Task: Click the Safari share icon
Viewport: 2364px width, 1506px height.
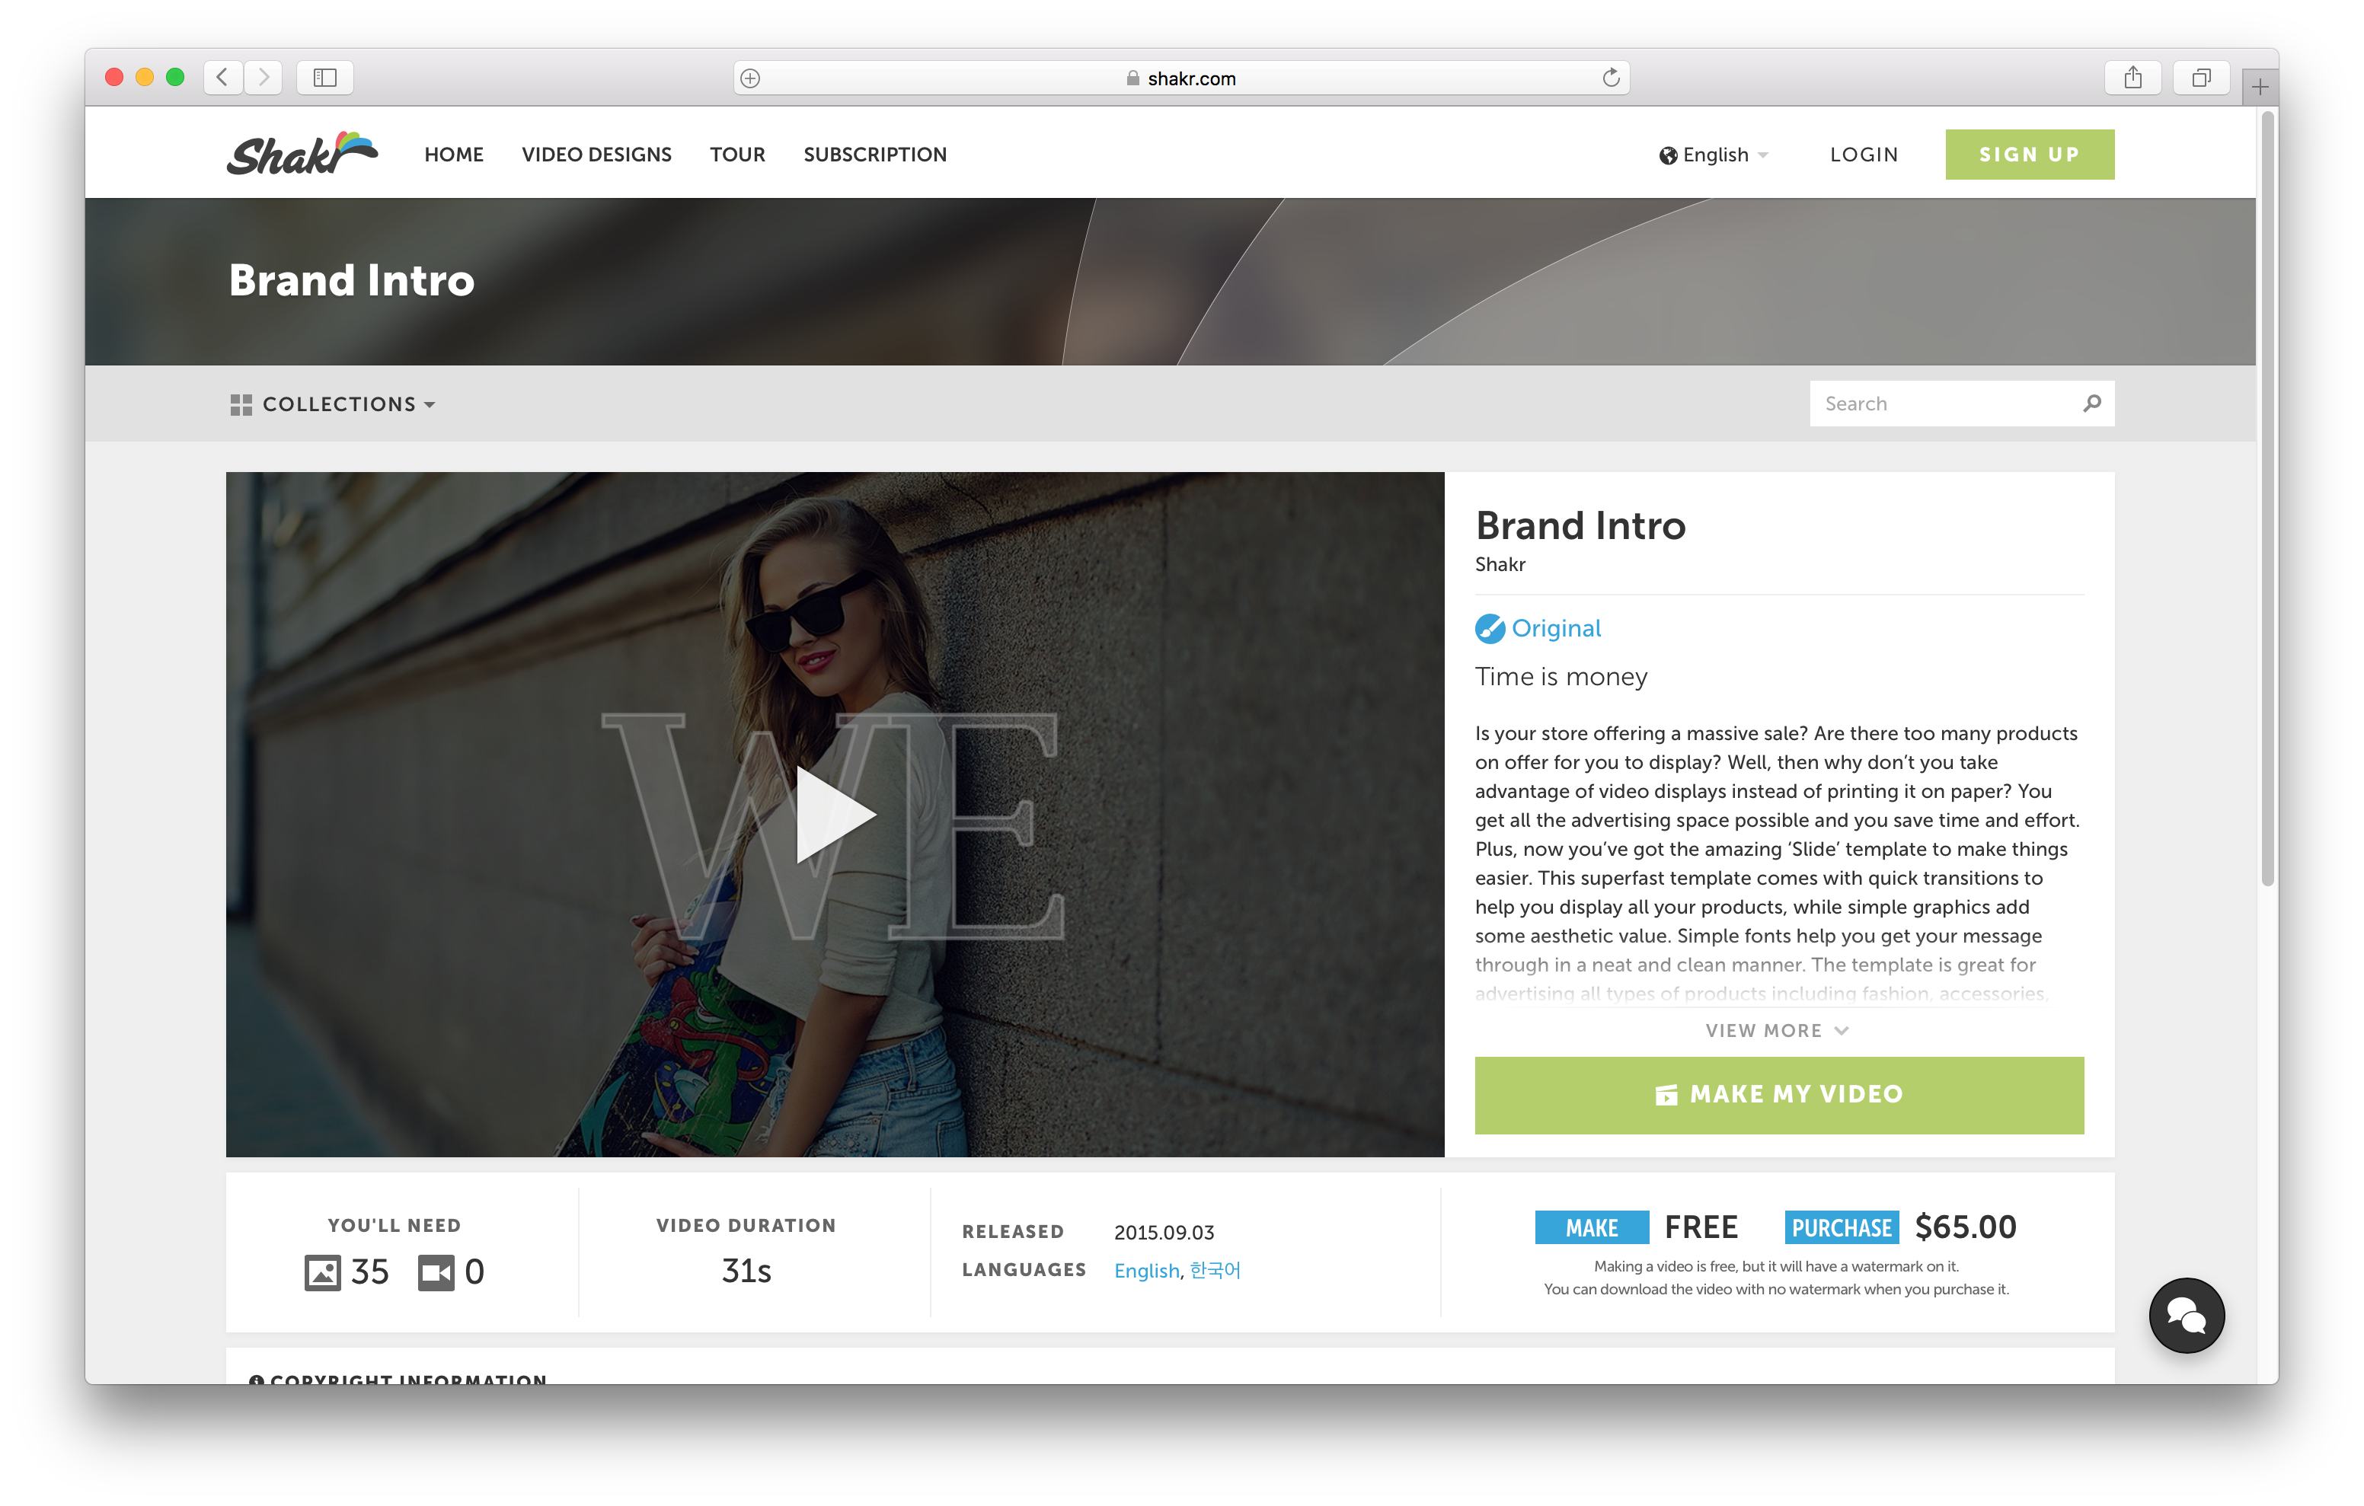Action: pyautogui.click(x=2132, y=78)
